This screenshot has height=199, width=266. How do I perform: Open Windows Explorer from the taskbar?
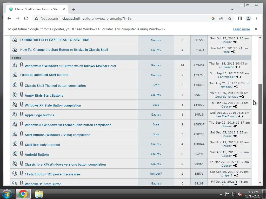pyautogui.click(x=39, y=194)
